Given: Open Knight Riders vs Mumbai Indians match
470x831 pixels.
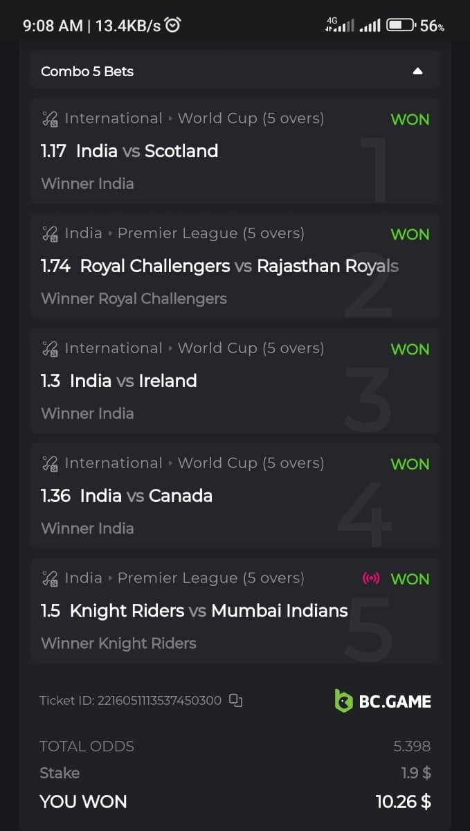Looking at the screenshot, I should pos(208,611).
